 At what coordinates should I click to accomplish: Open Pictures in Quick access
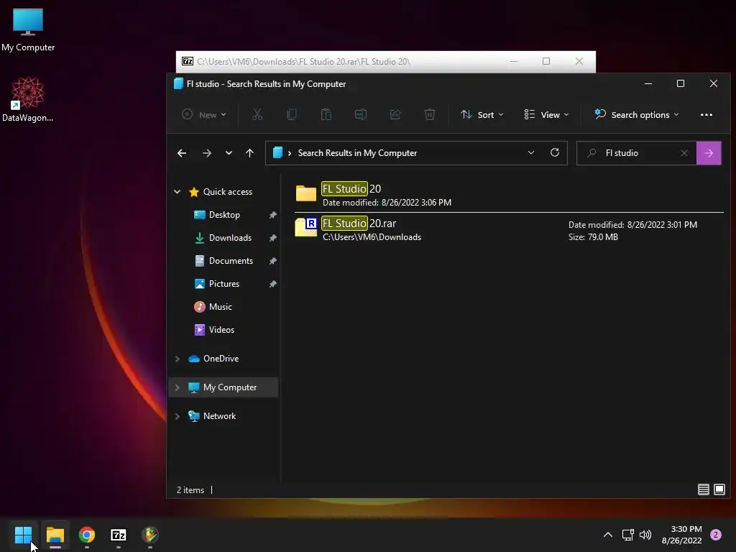pos(224,283)
